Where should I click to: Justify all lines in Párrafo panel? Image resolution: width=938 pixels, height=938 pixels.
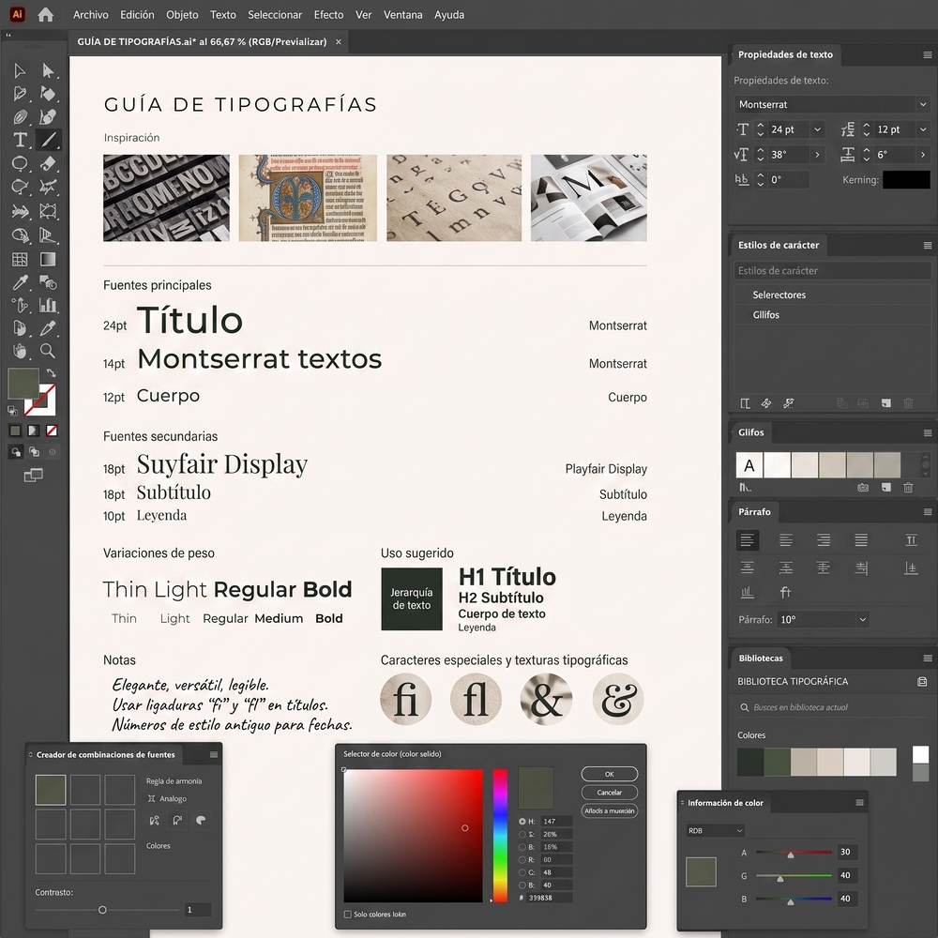point(861,540)
